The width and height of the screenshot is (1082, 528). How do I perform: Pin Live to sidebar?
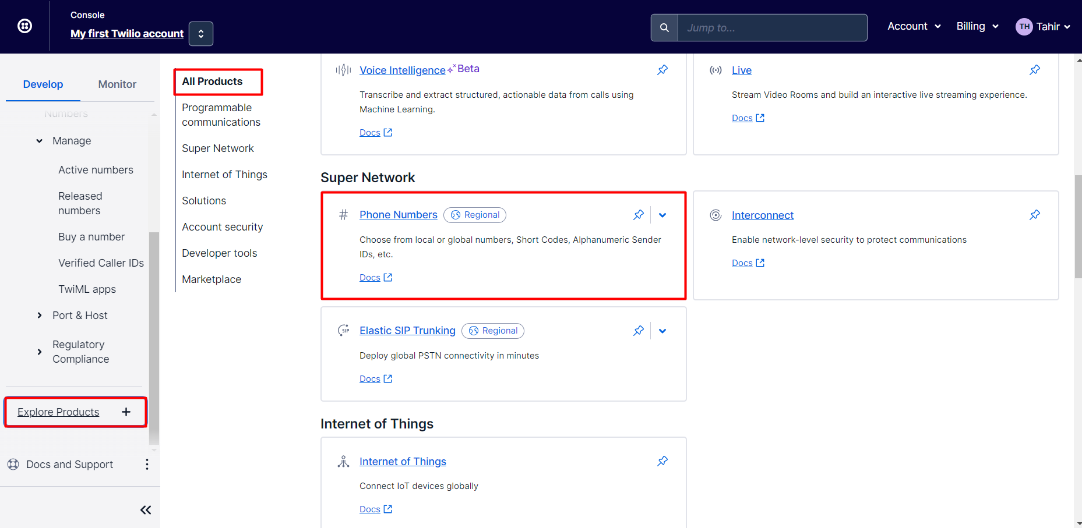[1035, 70]
